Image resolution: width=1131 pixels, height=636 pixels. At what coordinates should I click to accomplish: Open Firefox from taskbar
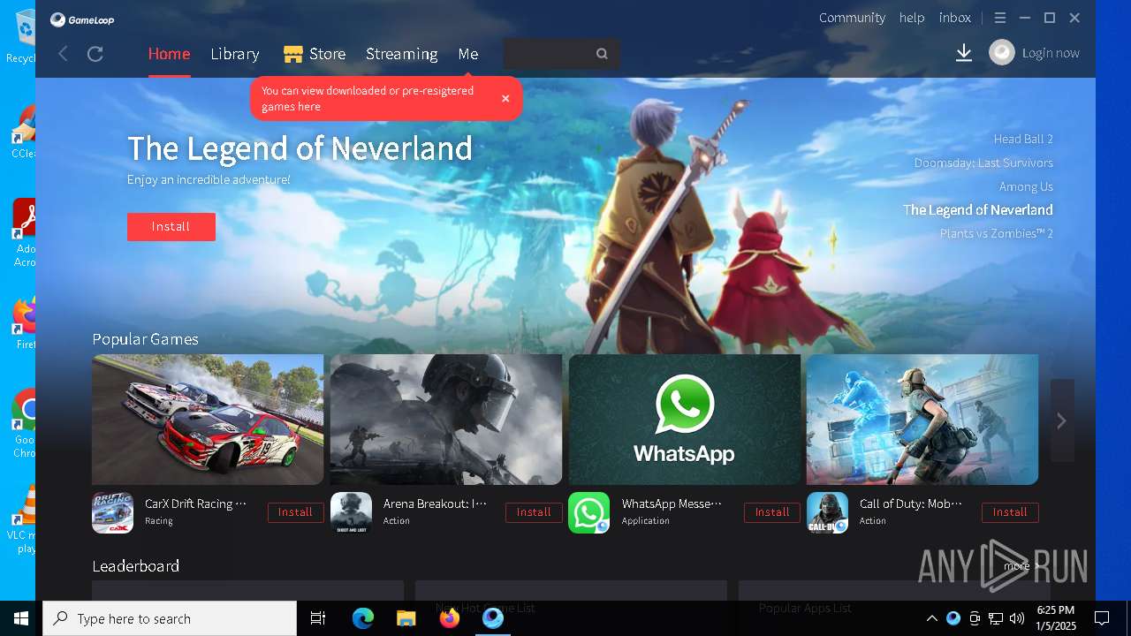(x=450, y=618)
